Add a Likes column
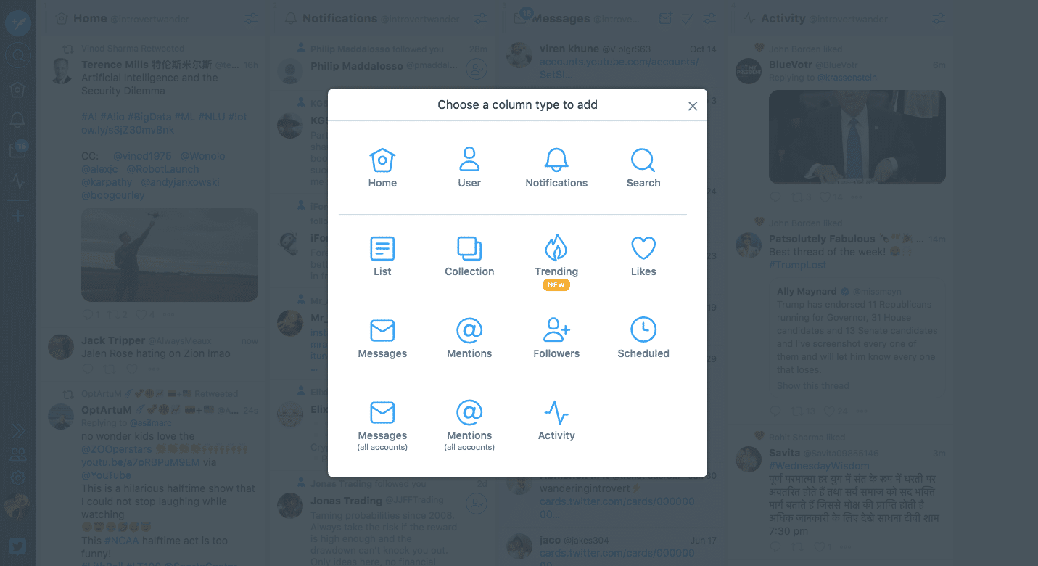1038x566 pixels. point(643,257)
